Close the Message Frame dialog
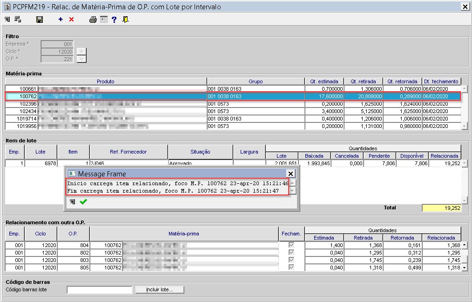 pos(290,174)
